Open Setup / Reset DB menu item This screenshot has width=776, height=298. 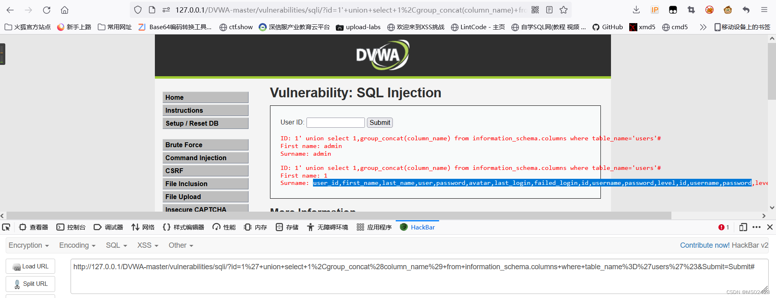pyautogui.click(x=206, y=123)
